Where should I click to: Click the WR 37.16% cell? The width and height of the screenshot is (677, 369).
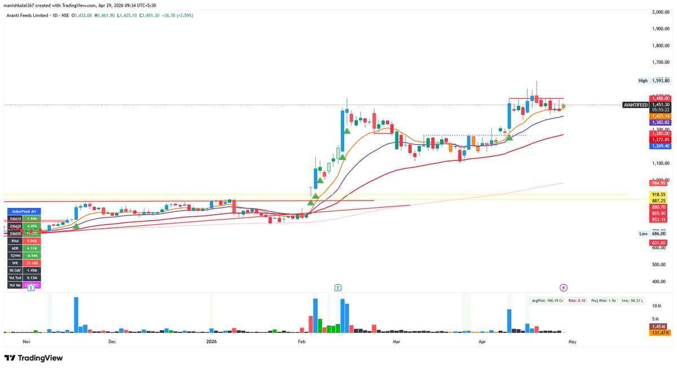pos(32,263)
